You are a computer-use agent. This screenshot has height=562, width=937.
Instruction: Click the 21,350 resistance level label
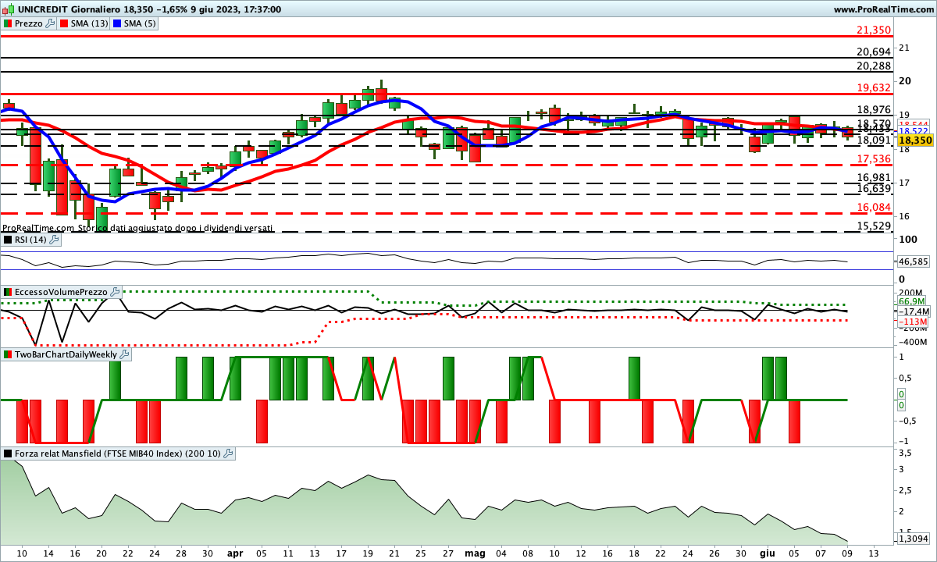pos(874,30)
